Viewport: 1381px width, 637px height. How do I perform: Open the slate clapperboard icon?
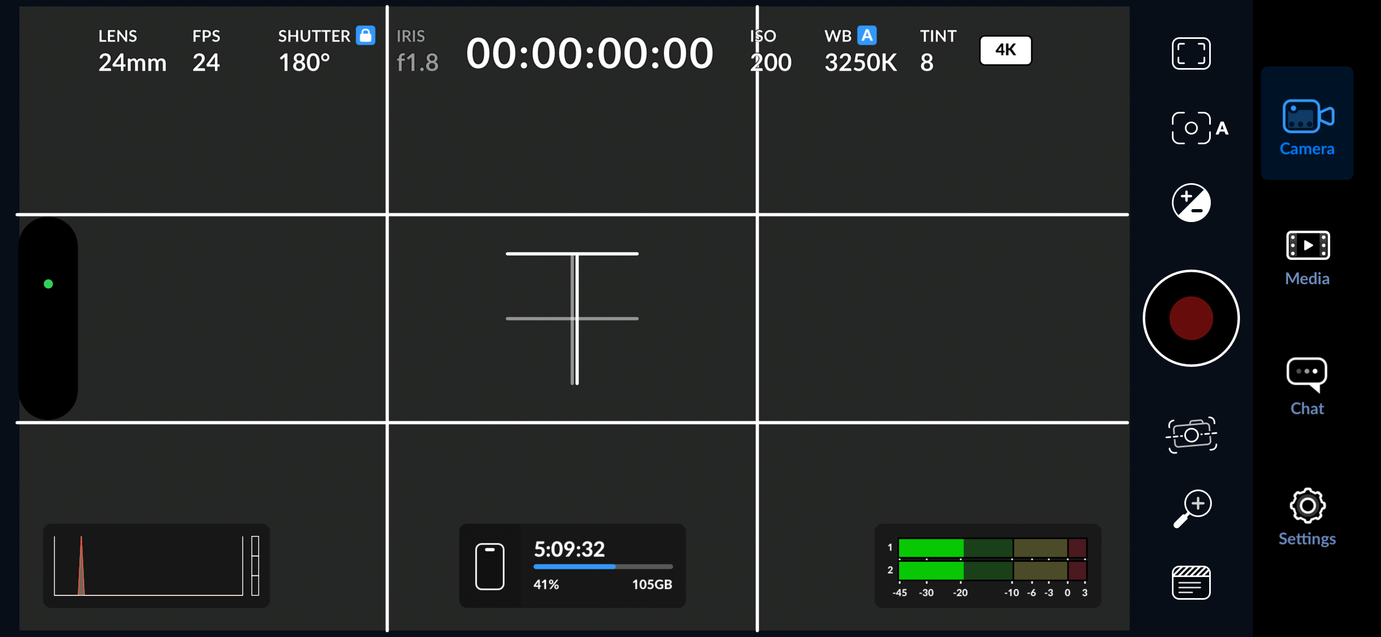click(x=1191, y=582)
